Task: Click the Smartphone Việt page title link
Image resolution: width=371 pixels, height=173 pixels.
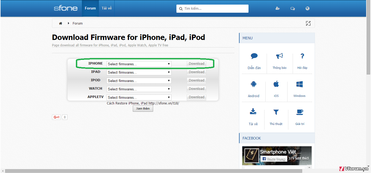Action: point(280,152)
